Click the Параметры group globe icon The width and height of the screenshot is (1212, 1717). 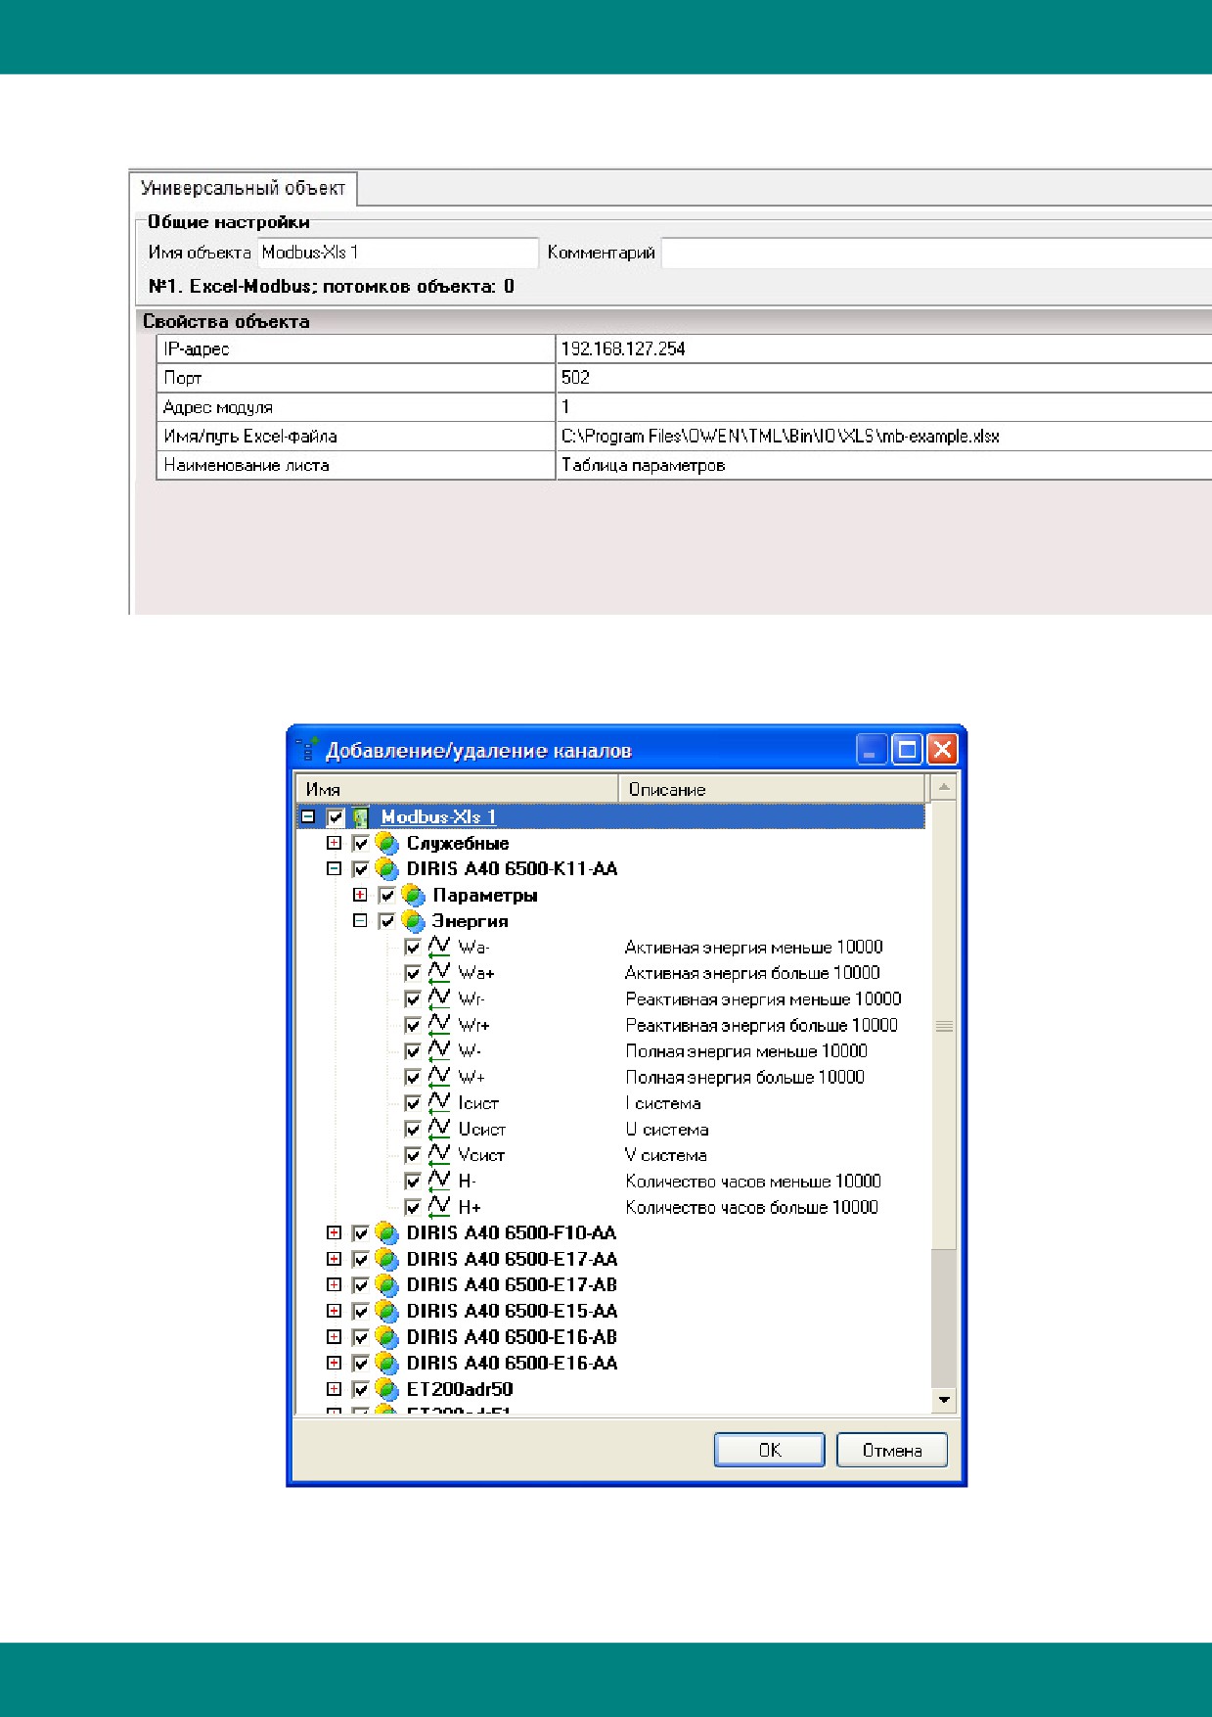point(414,895)
